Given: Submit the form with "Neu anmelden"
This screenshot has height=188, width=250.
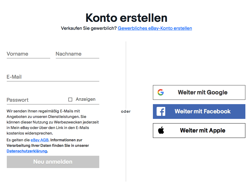Looking at the screenshot, I should tap(52, 162).
